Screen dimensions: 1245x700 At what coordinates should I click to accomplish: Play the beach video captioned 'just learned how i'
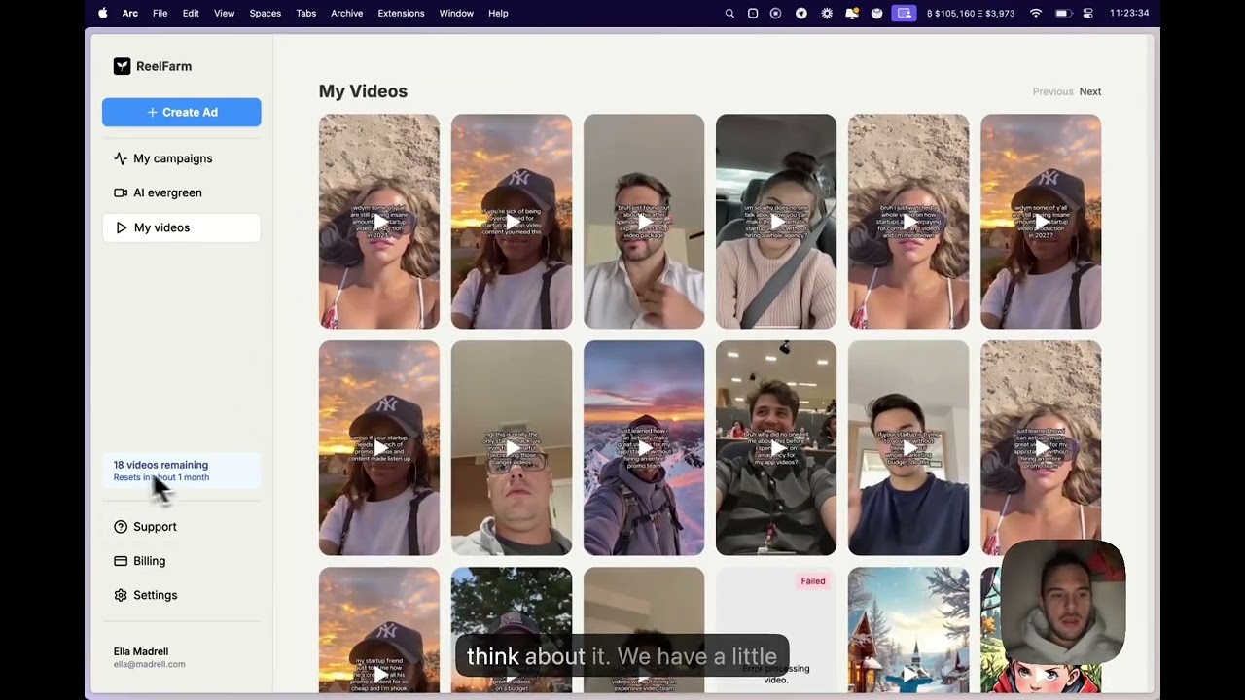point(1041,448)
